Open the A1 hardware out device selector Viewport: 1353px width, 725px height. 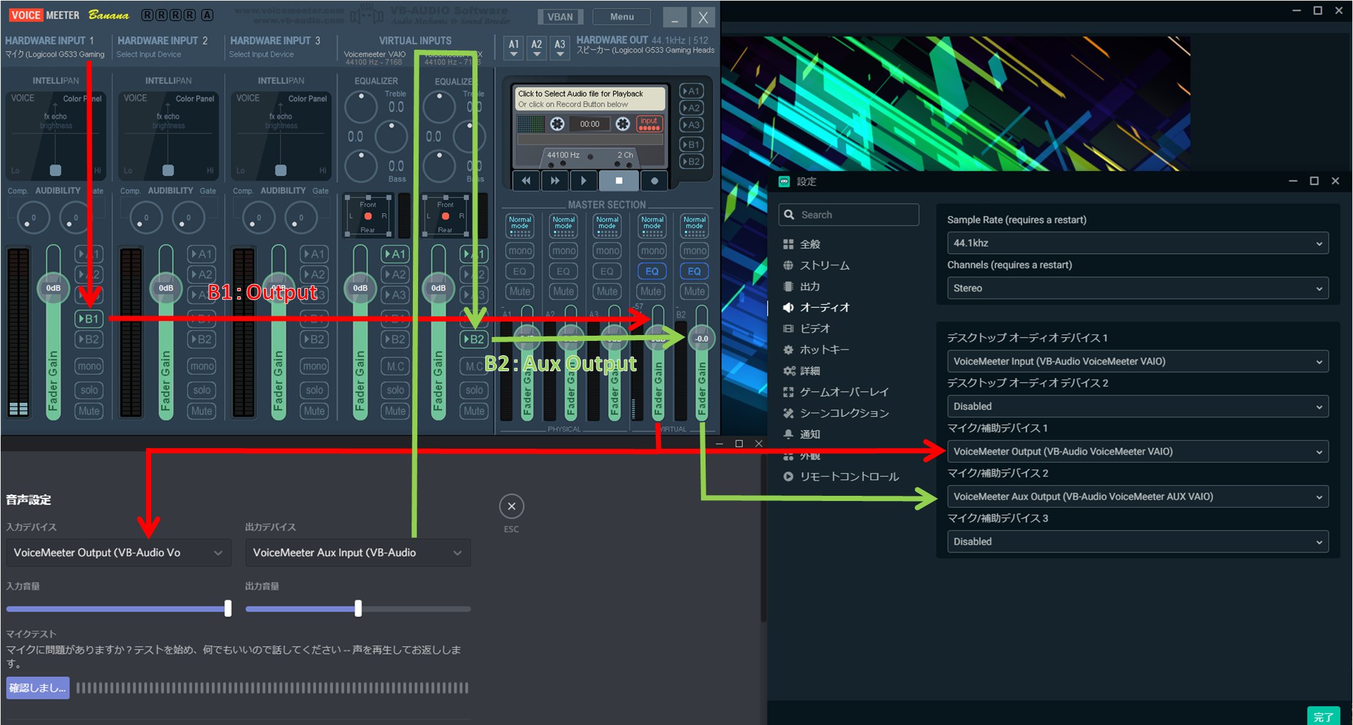pyautogui.click(x=514, y=48)
